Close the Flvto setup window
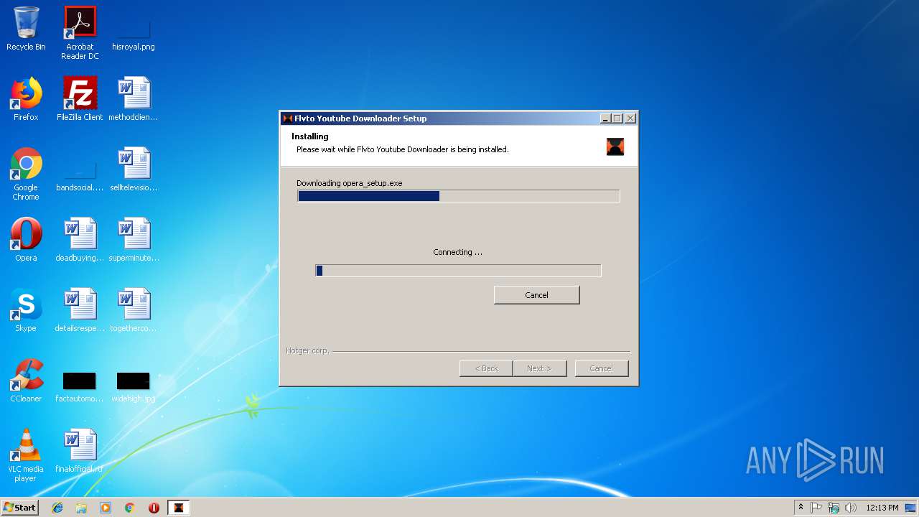Screen dimensions: 919x517 pos(630,118)
